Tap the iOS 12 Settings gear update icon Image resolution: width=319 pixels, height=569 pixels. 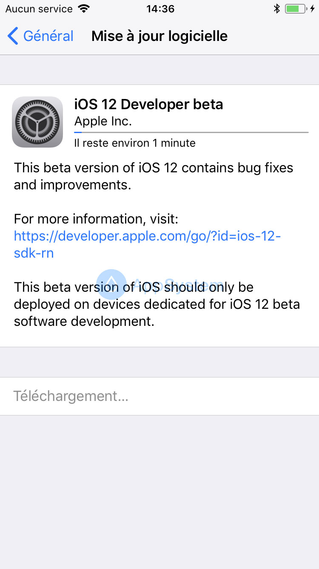tap(37, 122)
